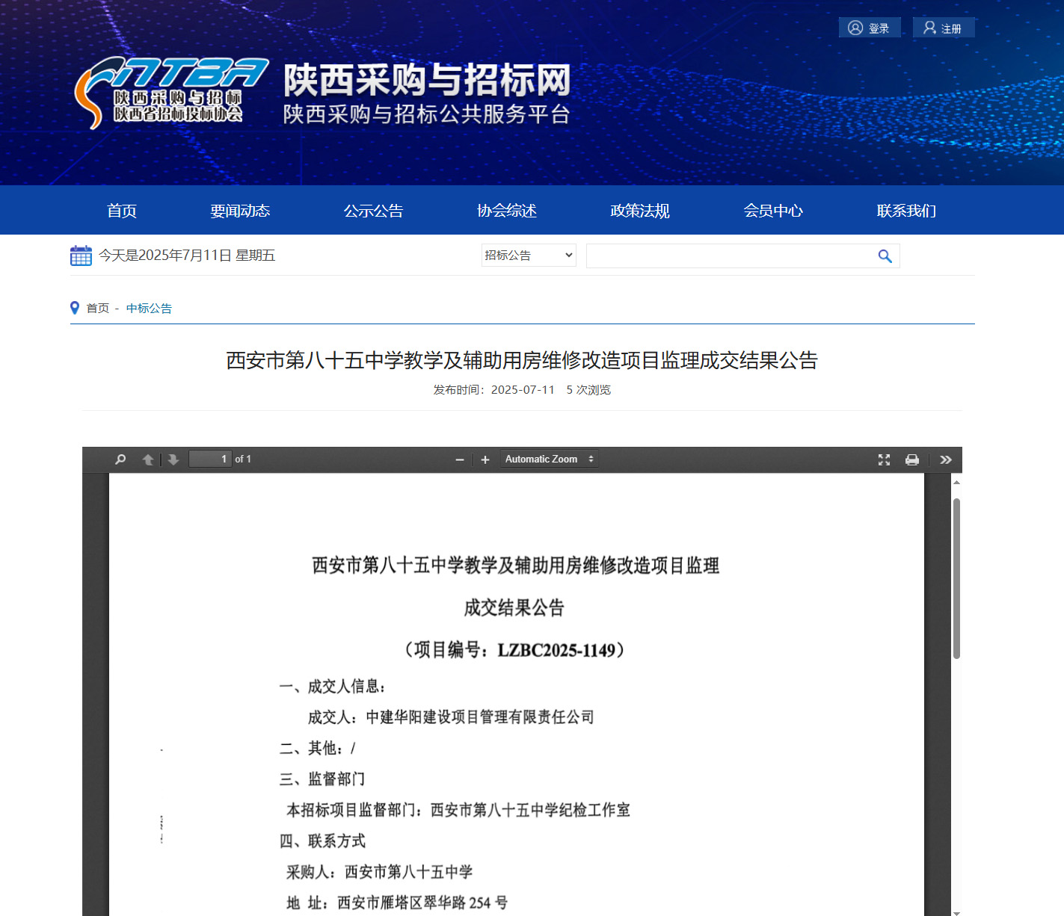The image size is (1064, 916).
Task: Click the search magnifier icon in the search box
Action: (x=885, y=256)
